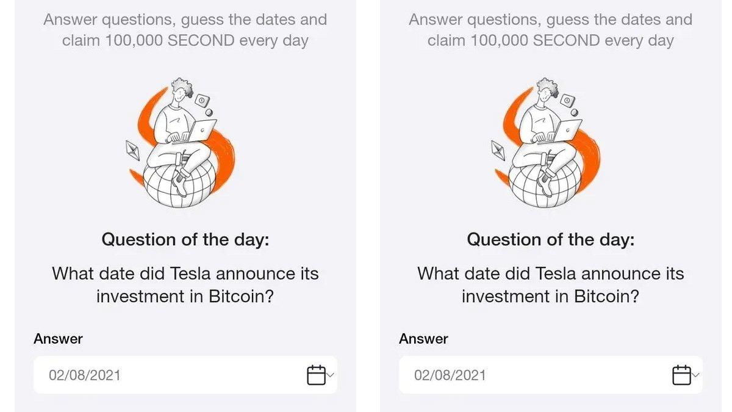Click the laptop in the right illustration

567,129
